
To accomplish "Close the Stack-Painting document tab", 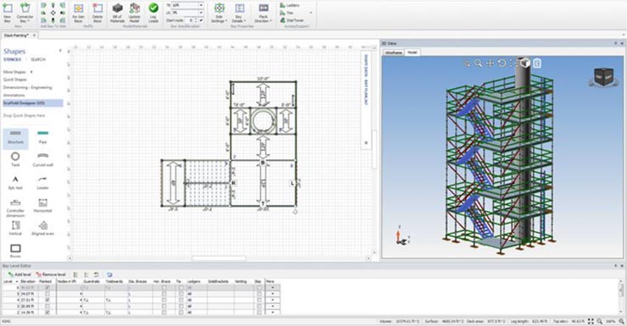I will [35, 36].
